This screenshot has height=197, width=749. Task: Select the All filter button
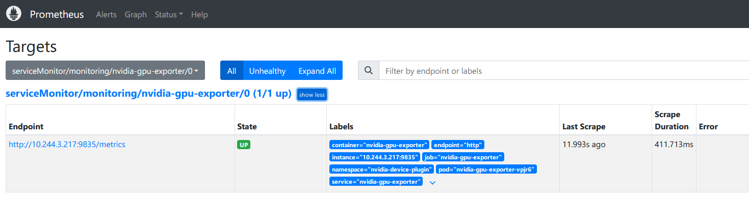[x=231, y=71]
